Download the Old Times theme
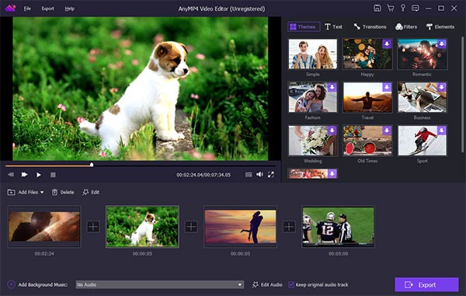Screen dimensions: 466x296 (x=387, y=131)
